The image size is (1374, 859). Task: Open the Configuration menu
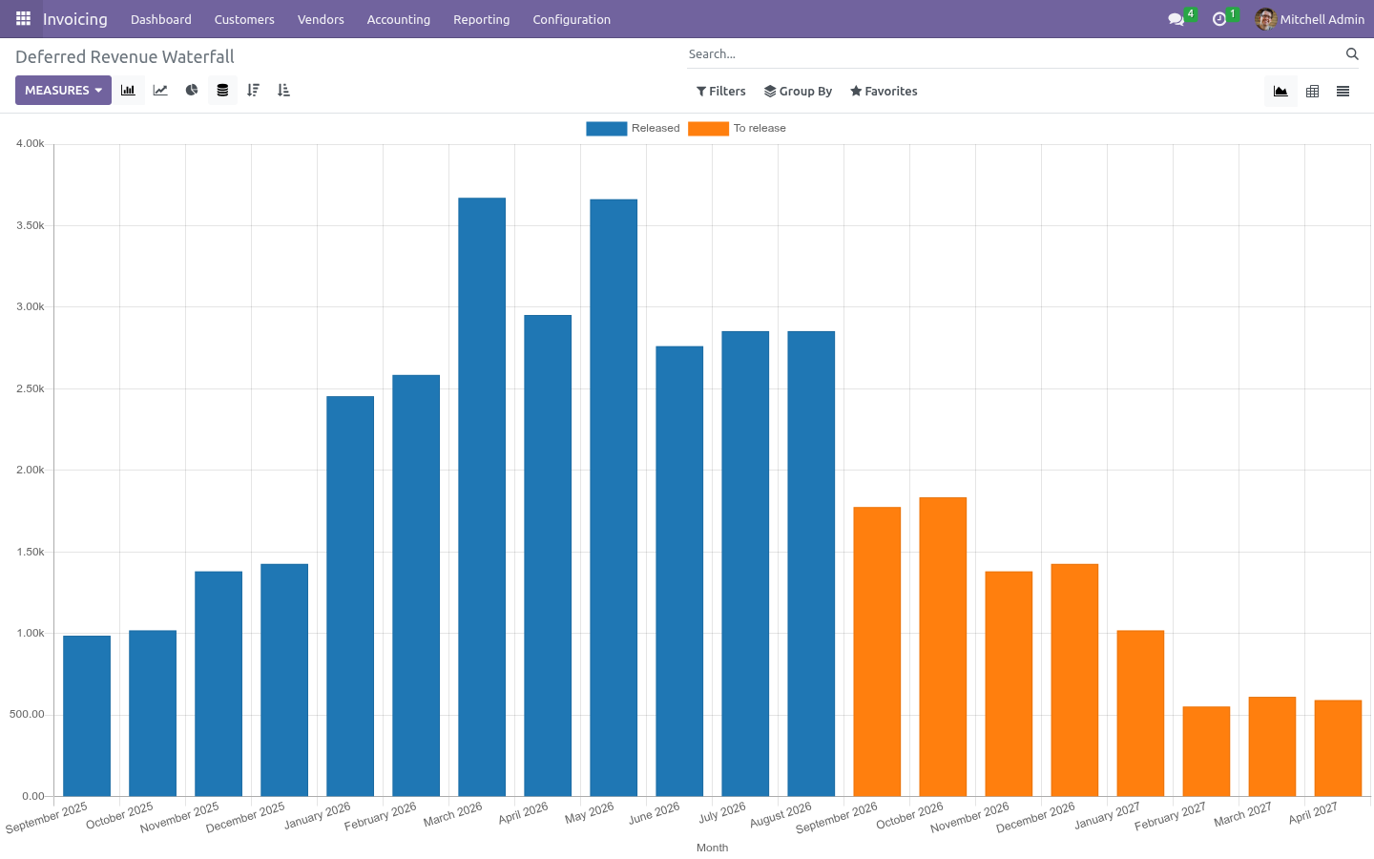click(572, 19)
